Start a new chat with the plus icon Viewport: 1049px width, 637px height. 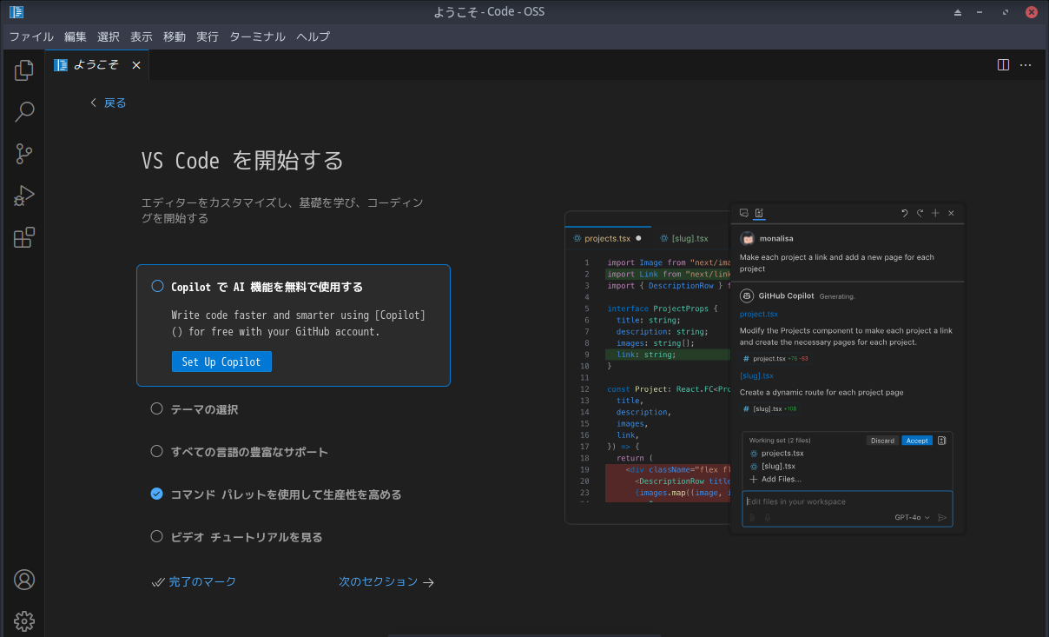click(935, 212)
